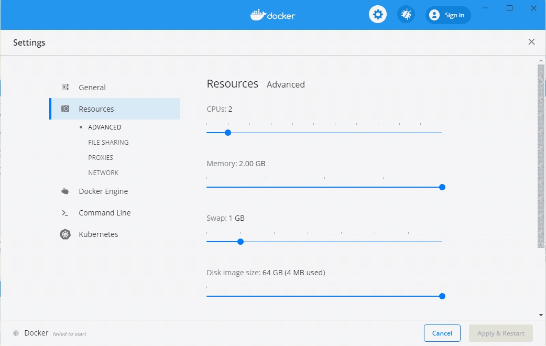Click the Apply & Restart button
Viewport: 546px width, 346px height.
coord(500,333)
